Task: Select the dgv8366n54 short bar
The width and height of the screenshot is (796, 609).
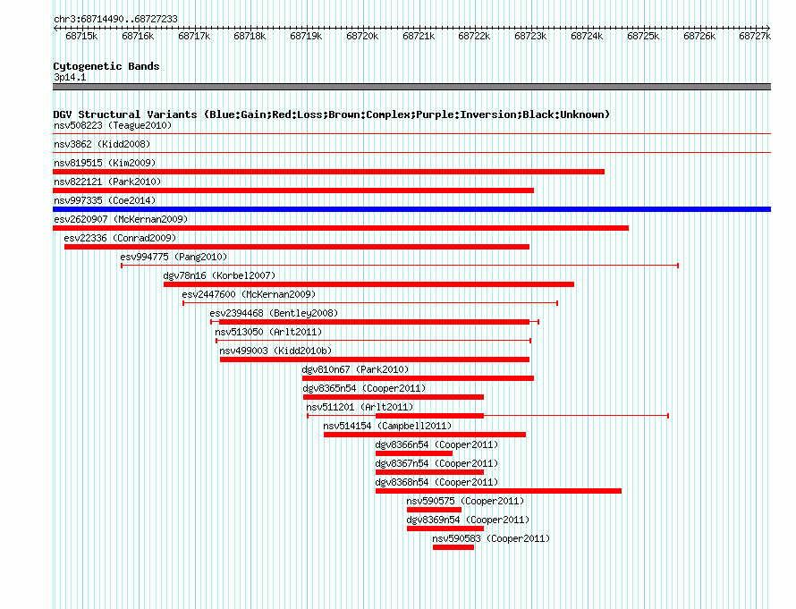Action: click(x=414, y=453)
